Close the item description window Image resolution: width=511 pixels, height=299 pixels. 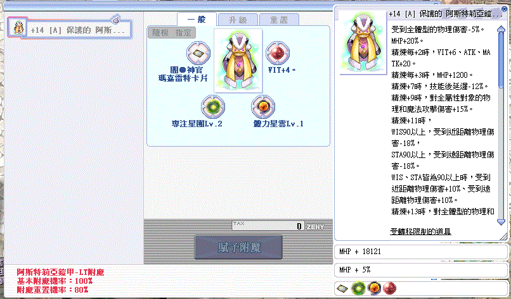(505, 9)
